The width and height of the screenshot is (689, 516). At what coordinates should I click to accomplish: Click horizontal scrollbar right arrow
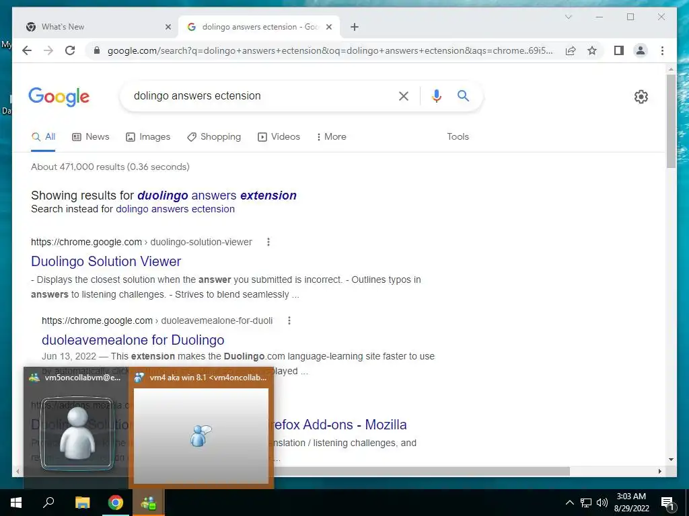pos(659,471)
